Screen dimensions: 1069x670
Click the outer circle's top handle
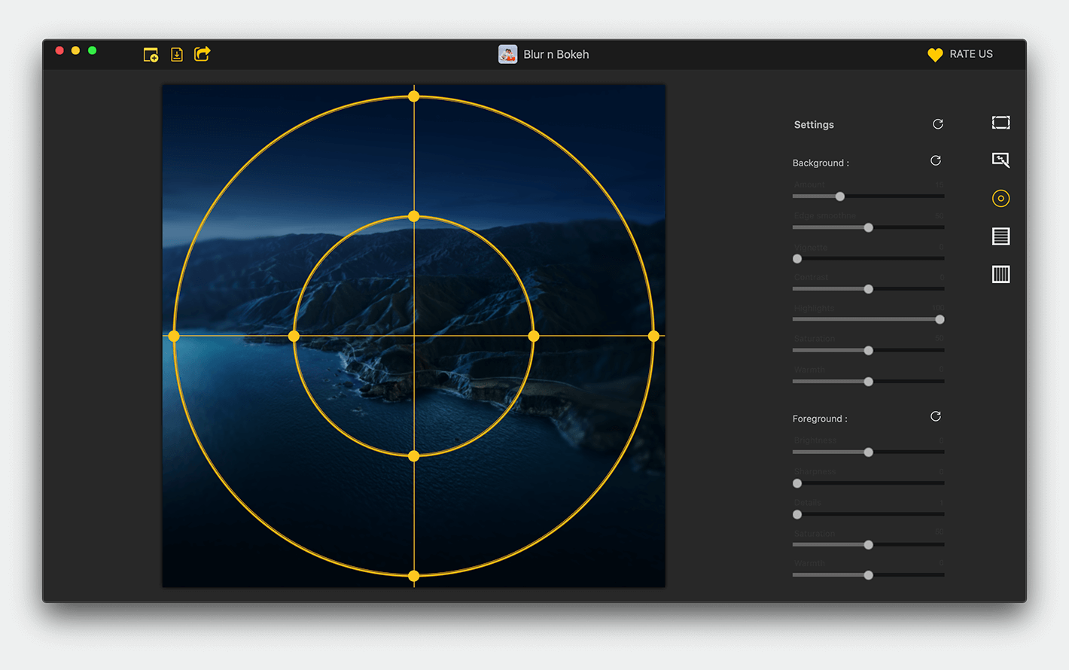(414, 96)
